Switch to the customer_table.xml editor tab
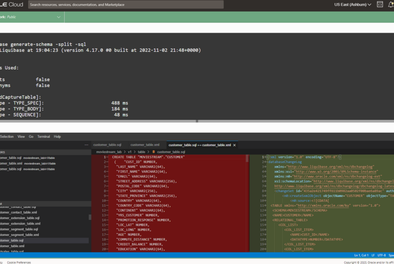Screen dimensions: 394x264 coord(145,145)
